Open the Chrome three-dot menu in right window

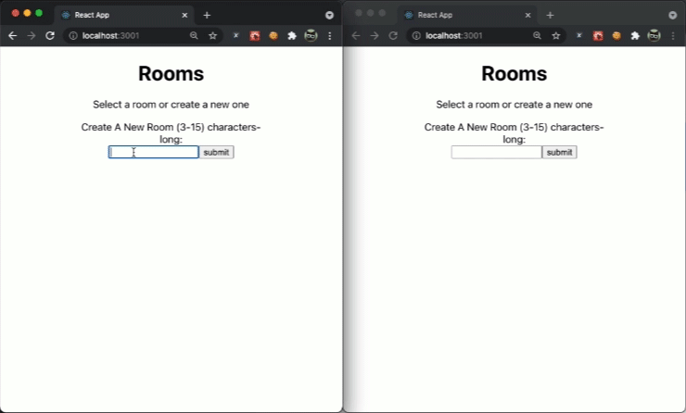tap(673, 36)
